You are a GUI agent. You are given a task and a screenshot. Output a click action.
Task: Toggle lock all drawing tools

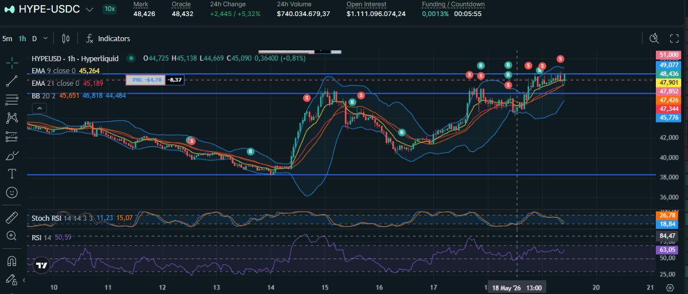(12, 280)
